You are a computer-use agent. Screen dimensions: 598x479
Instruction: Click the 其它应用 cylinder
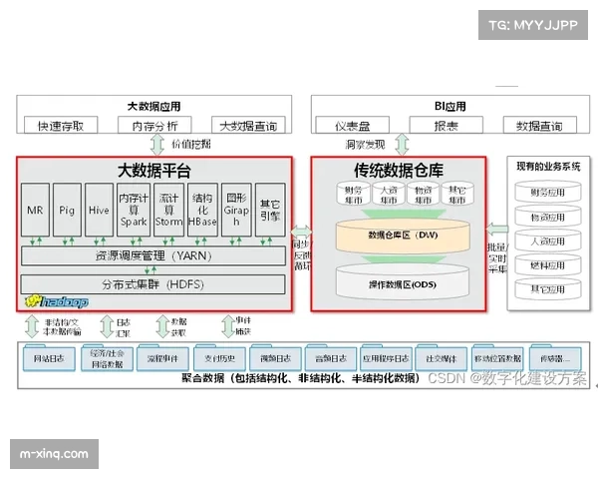click(x=548, y=288)
